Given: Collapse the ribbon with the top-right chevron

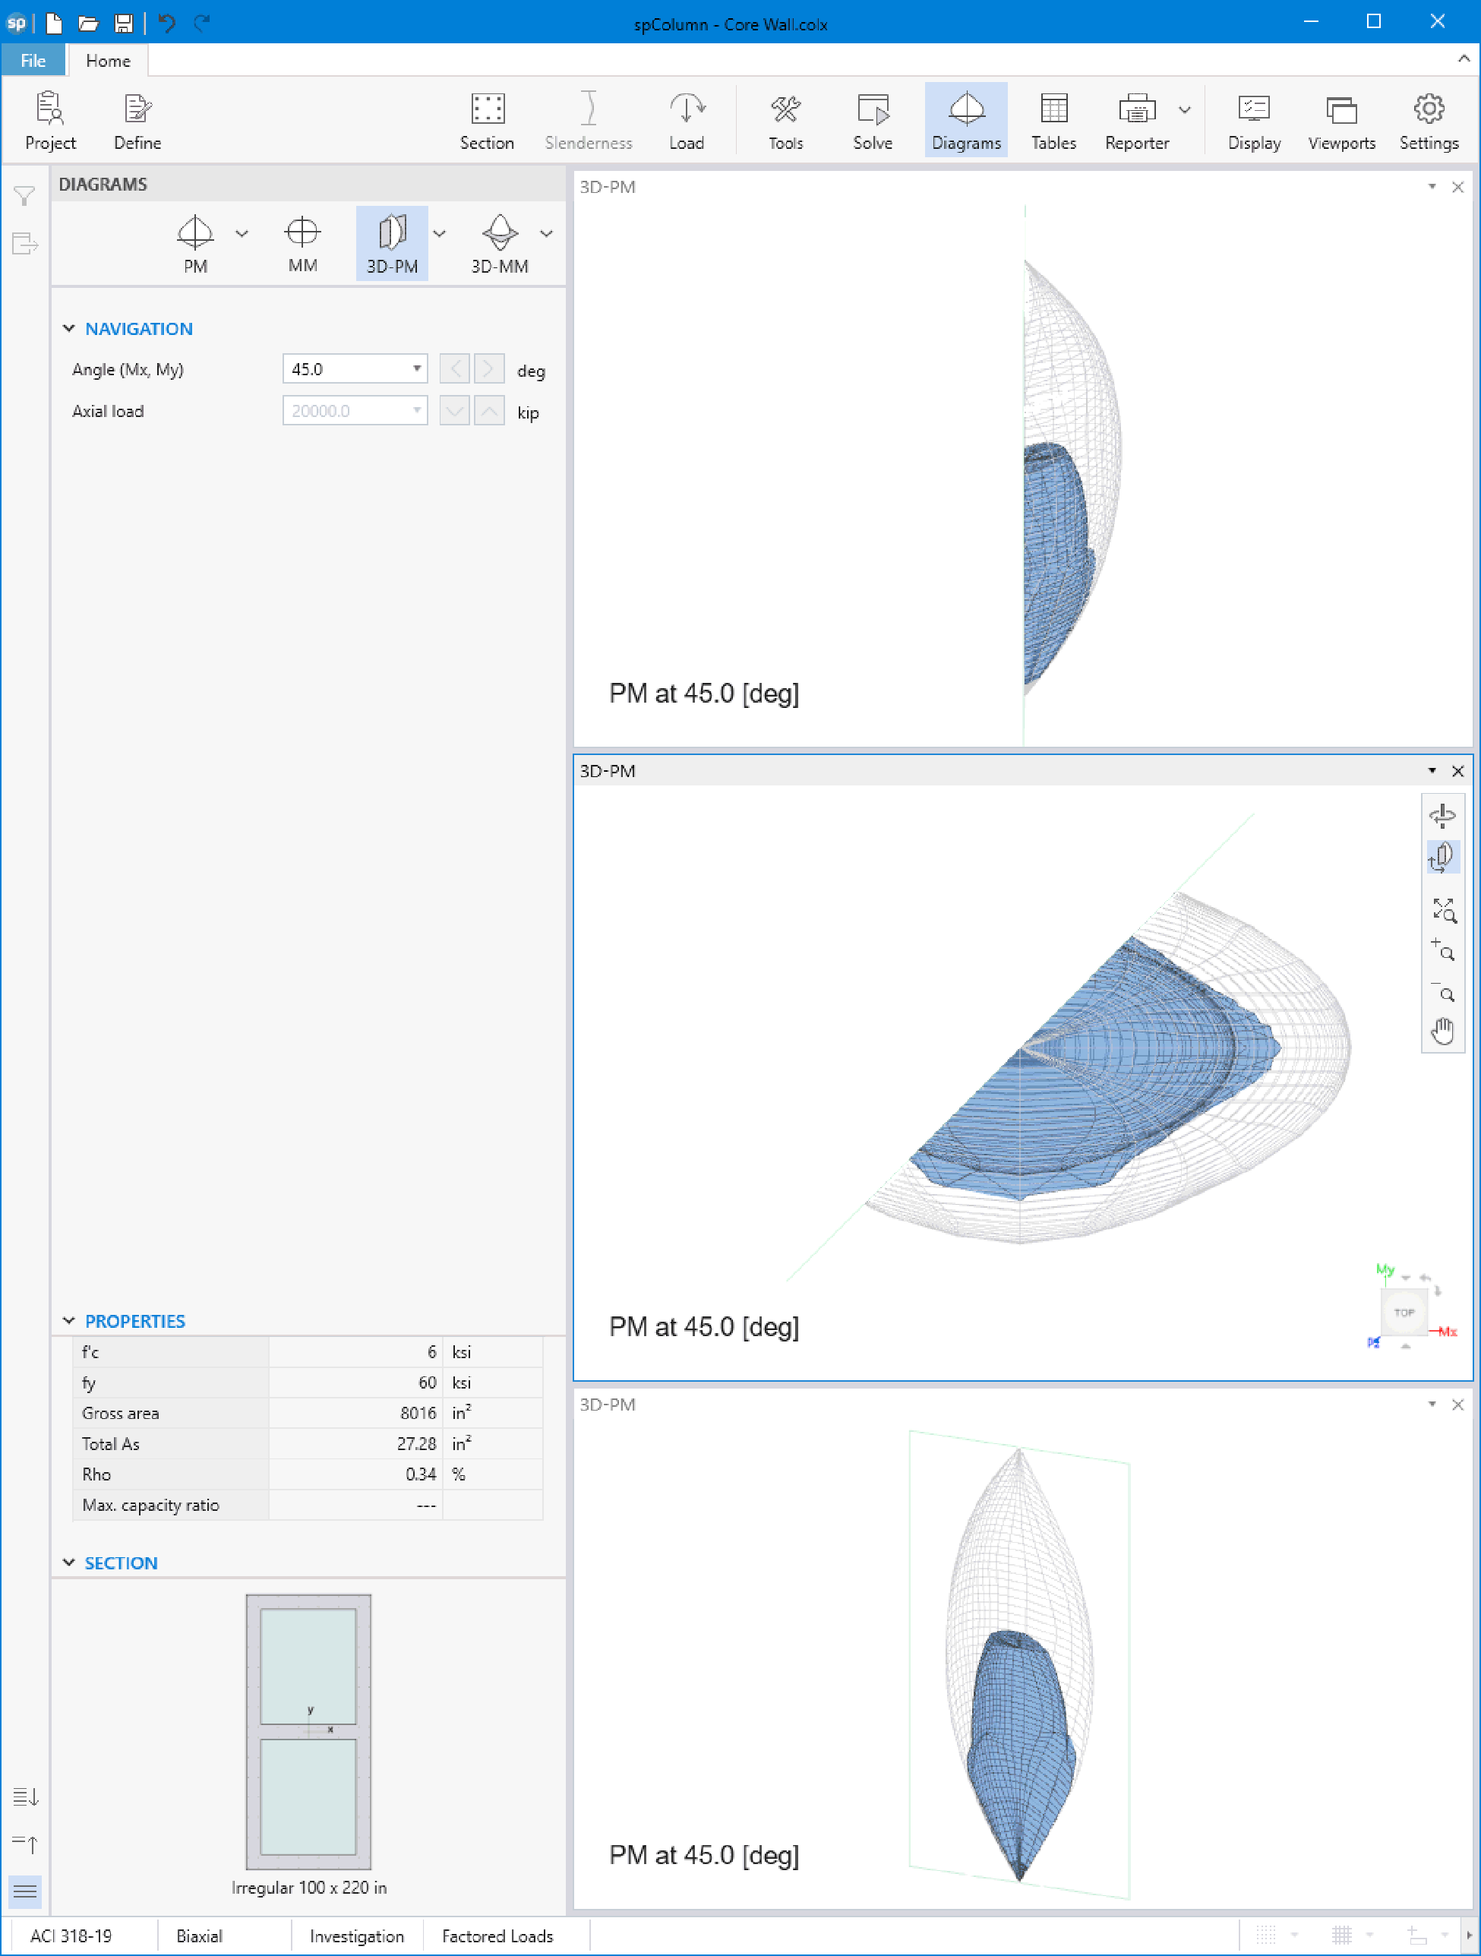Looking at the screenshot, I should click(x=1464, y=58).
